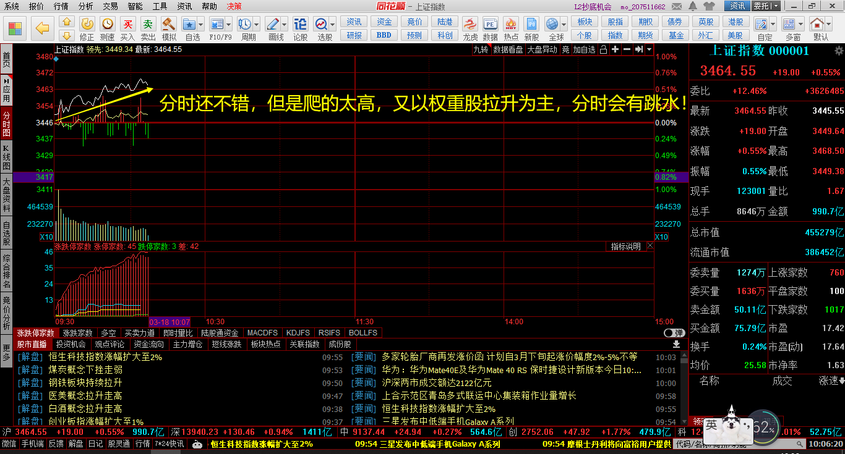Viewport: 845px width, 454px height.
Task: Expand the 选股 dropdown arrow
Action: click(333, 25)
